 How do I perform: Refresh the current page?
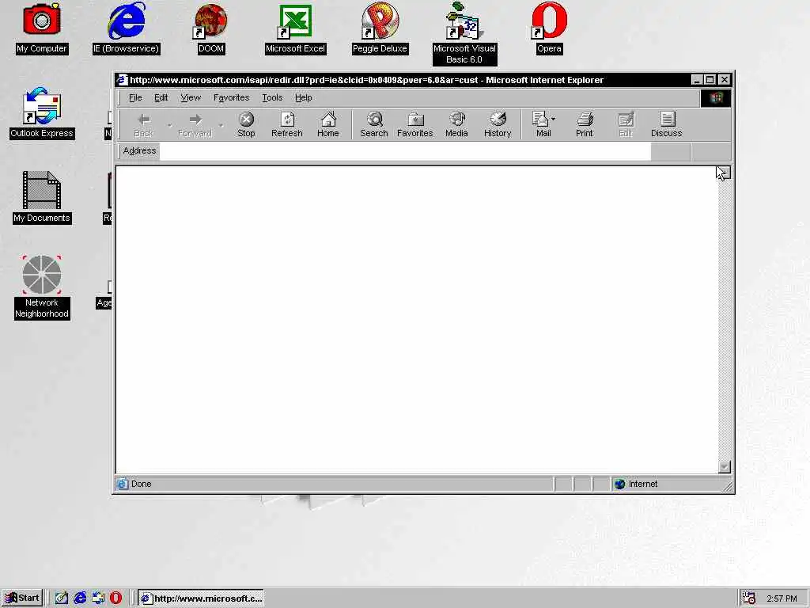286,125
